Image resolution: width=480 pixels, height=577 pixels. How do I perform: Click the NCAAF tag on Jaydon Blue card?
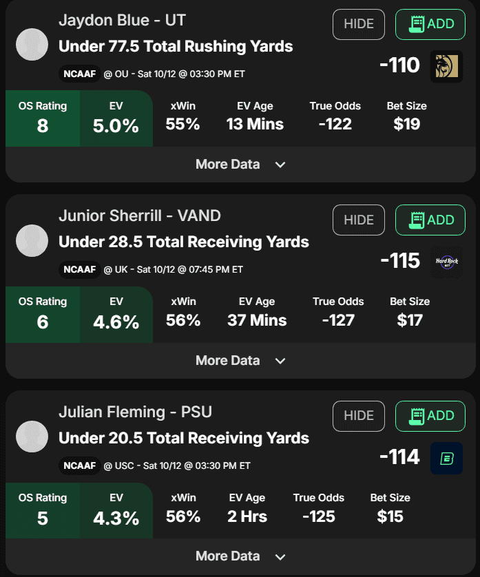tap(79, 74)
